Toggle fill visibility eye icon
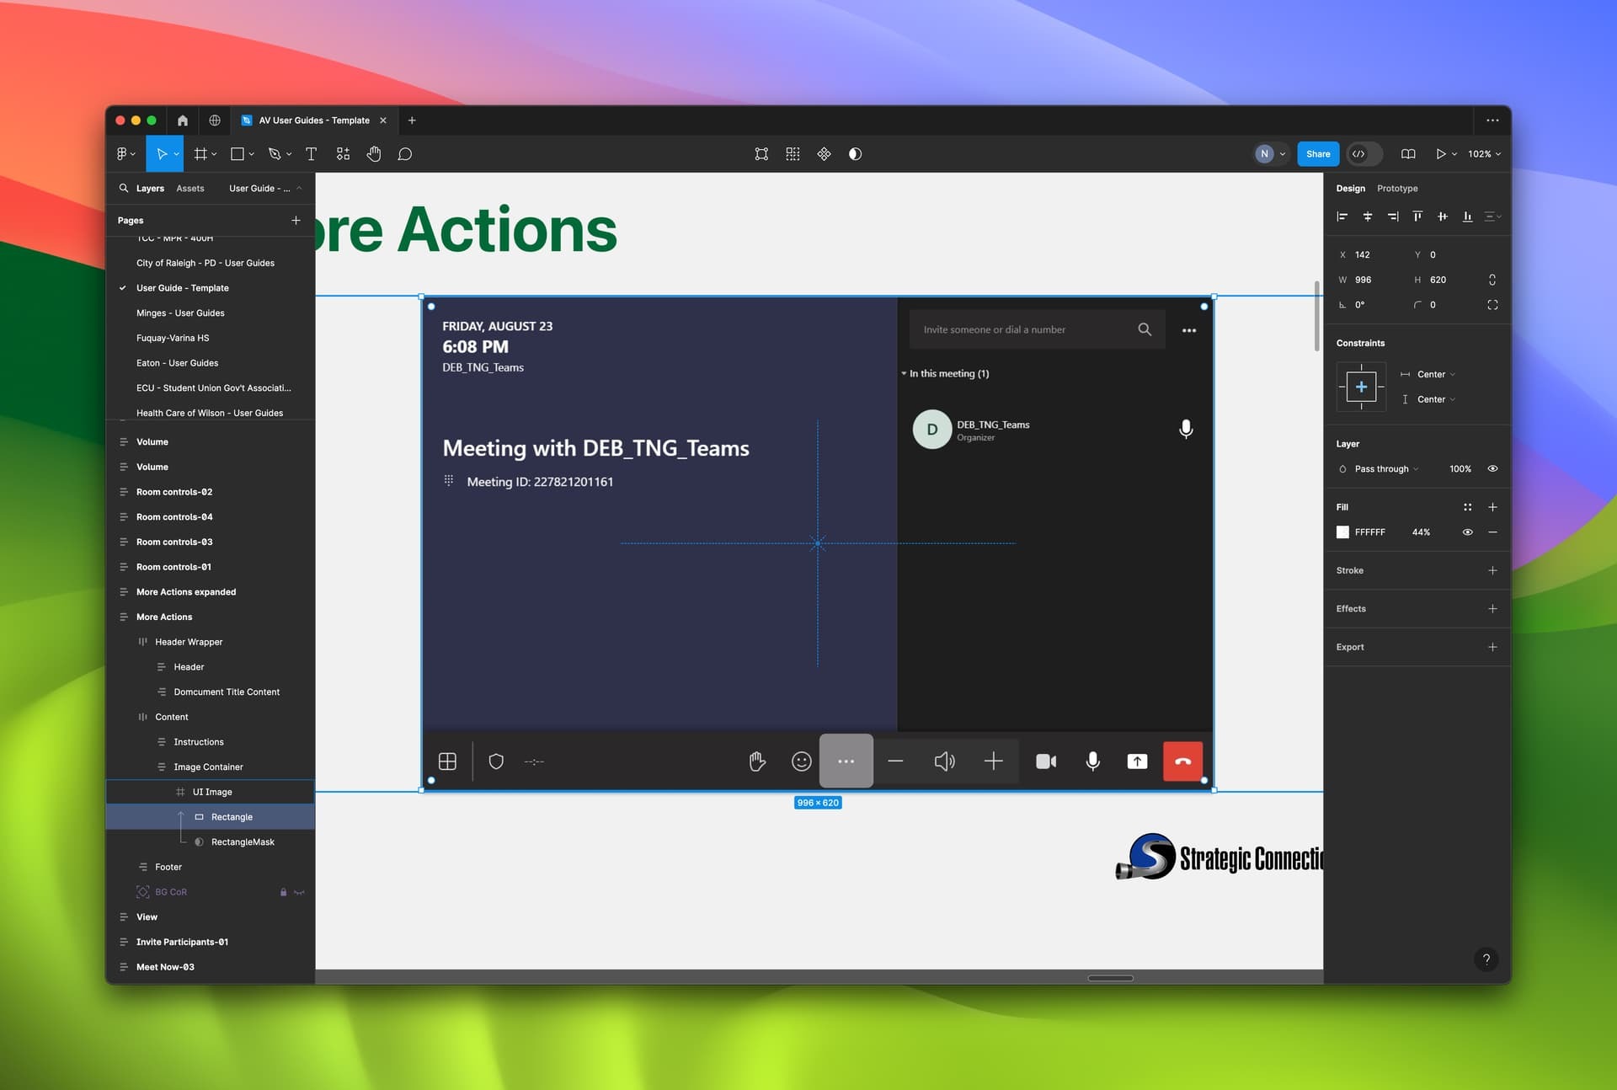 [x=1468, y=532]
